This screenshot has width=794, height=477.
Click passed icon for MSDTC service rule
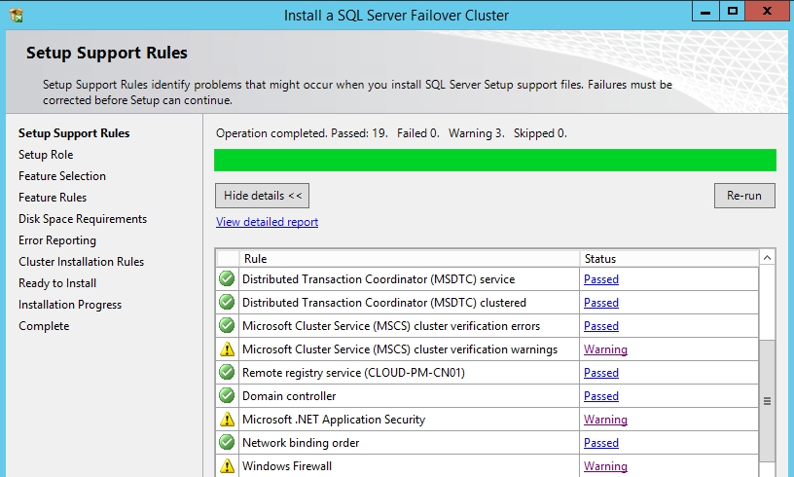coord(227,278)
